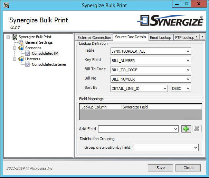This screenshot has height=178, width=209.
Task: Open the Bill No dropdown
Action: (x=188, y=79)
